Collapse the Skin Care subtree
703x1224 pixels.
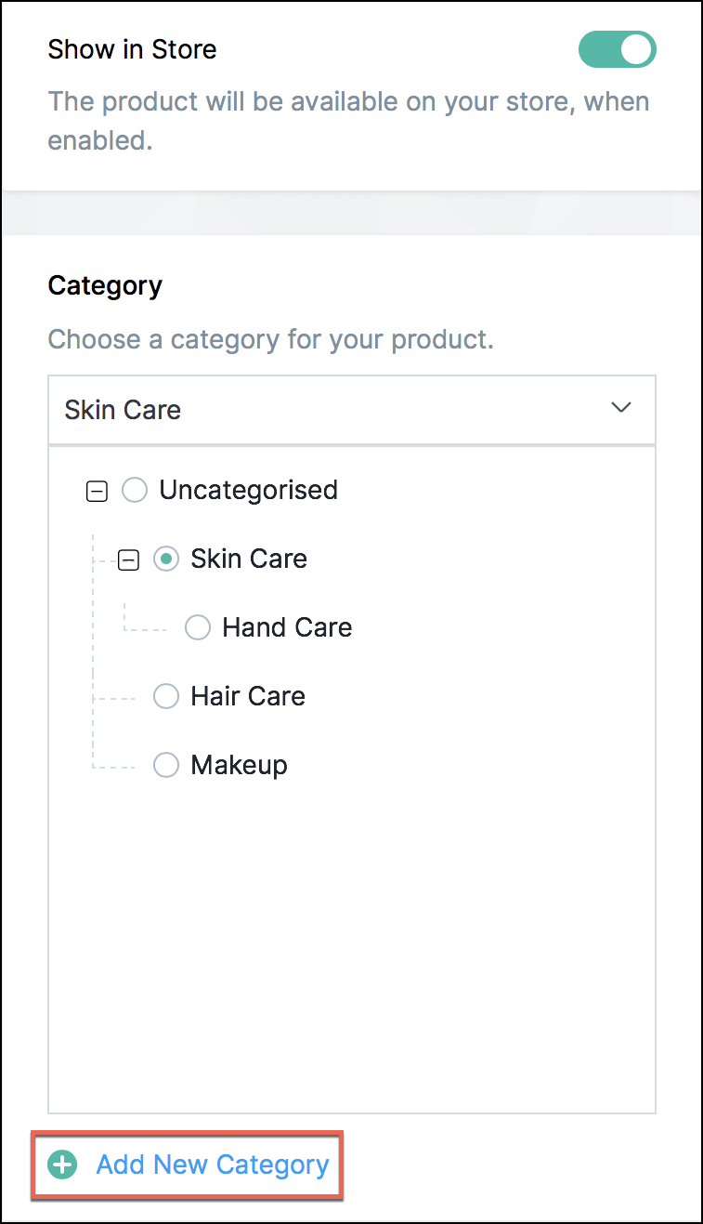coord(128,559)
